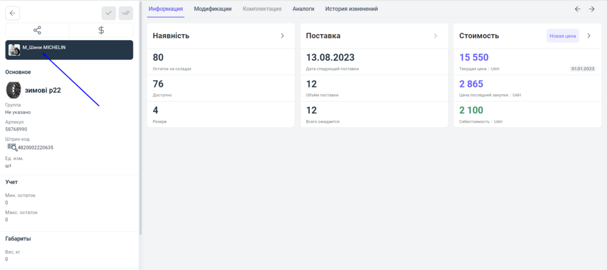Open the share connections icon tab
This screenshot has height=270, width=607.
37,30
